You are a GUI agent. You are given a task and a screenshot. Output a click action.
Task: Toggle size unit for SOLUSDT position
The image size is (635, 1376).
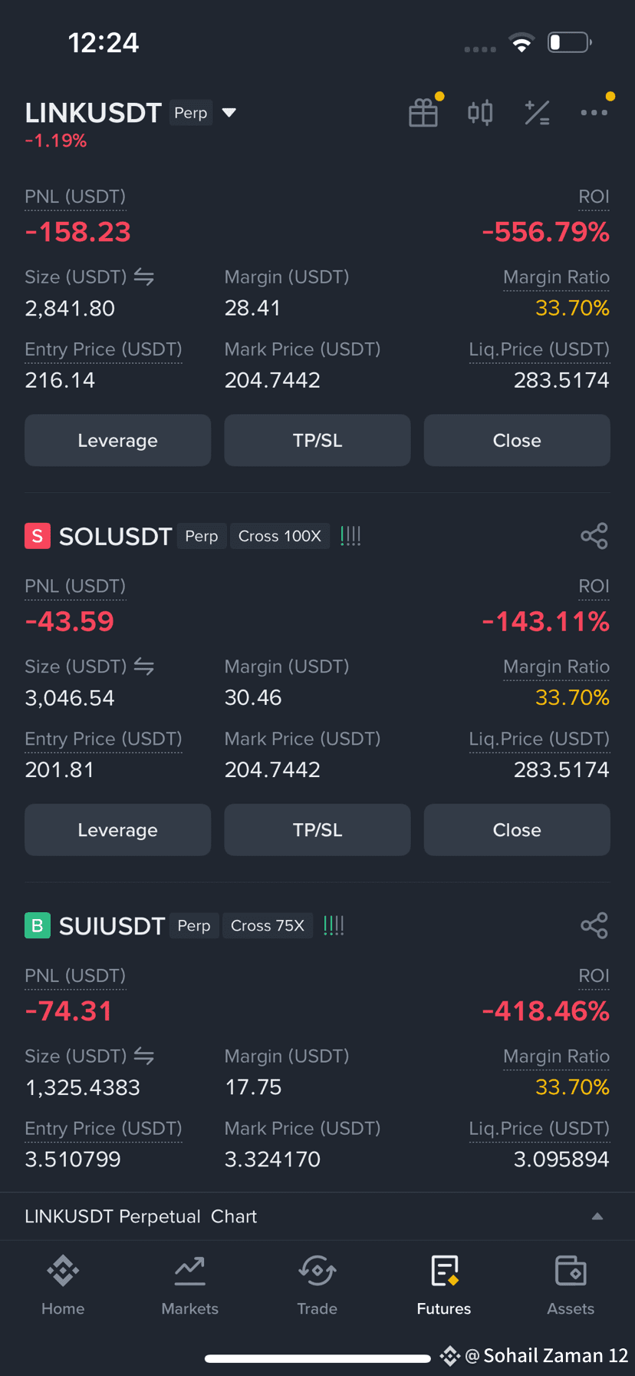coord(144,666)
